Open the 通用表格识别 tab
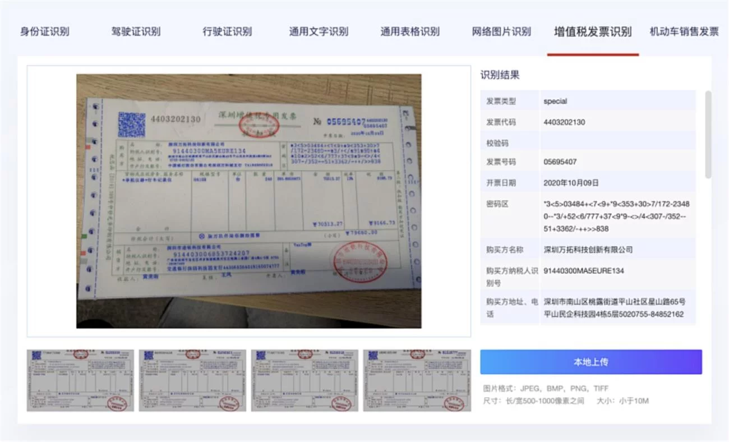 click(x=409, y=32)
